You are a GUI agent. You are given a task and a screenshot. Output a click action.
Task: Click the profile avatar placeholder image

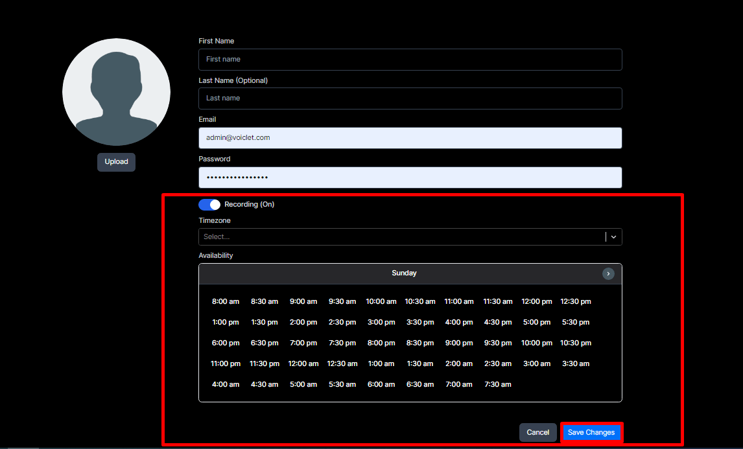(x=116, y=92)
